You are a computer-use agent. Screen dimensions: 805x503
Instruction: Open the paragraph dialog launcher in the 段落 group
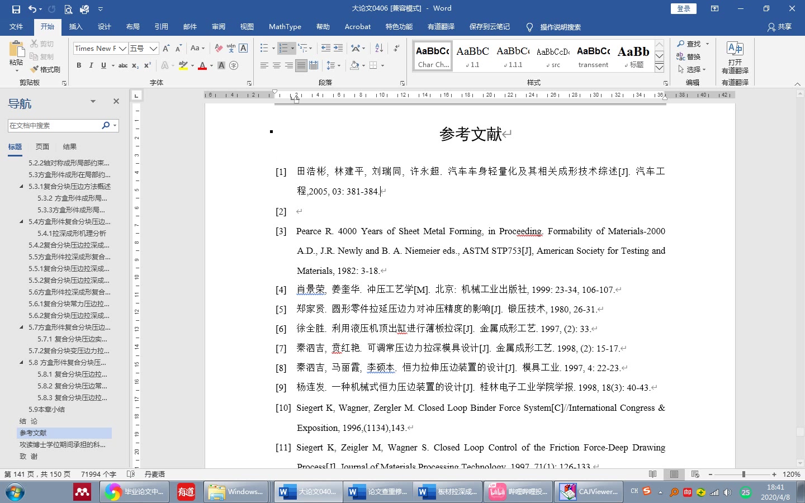click(x=402, y=83)
